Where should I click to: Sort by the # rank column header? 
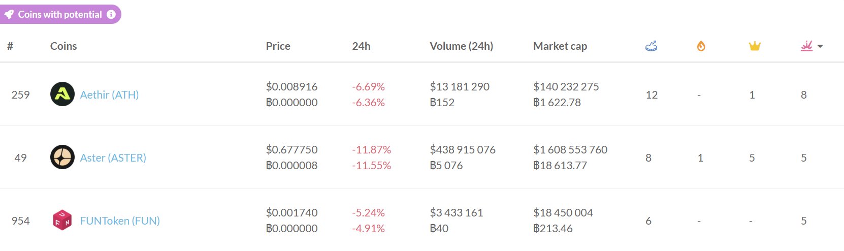(x=10, y=46)
